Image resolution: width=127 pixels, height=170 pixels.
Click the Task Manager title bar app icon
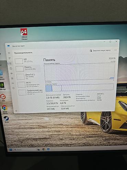pyautogui.click(x=8, y=46)
